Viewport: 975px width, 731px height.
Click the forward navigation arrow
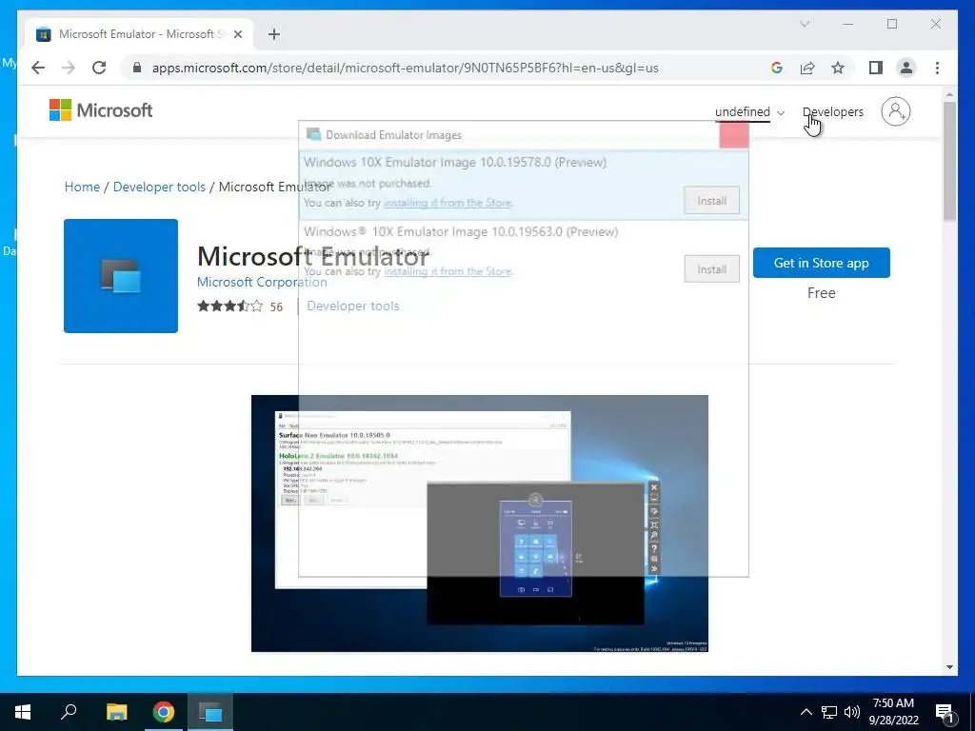click(69, 68)
